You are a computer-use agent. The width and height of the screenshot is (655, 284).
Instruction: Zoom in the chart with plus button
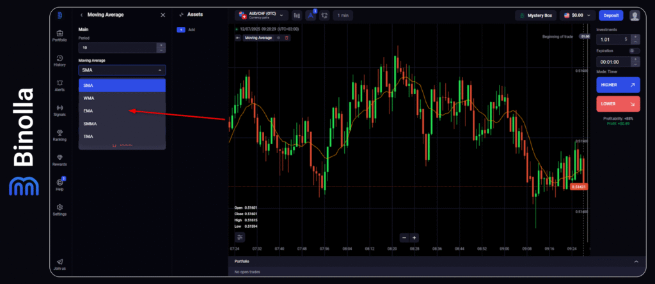pyautogui.click(x=414, y=237)
